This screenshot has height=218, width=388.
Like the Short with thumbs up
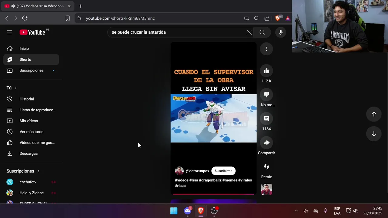[266, 71]
